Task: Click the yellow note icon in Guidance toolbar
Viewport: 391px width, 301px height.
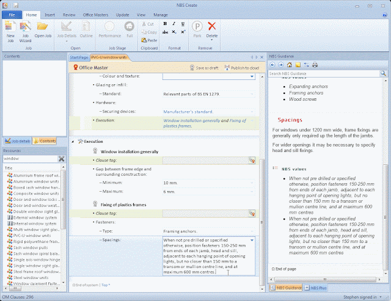Action: tap(298, 65)
